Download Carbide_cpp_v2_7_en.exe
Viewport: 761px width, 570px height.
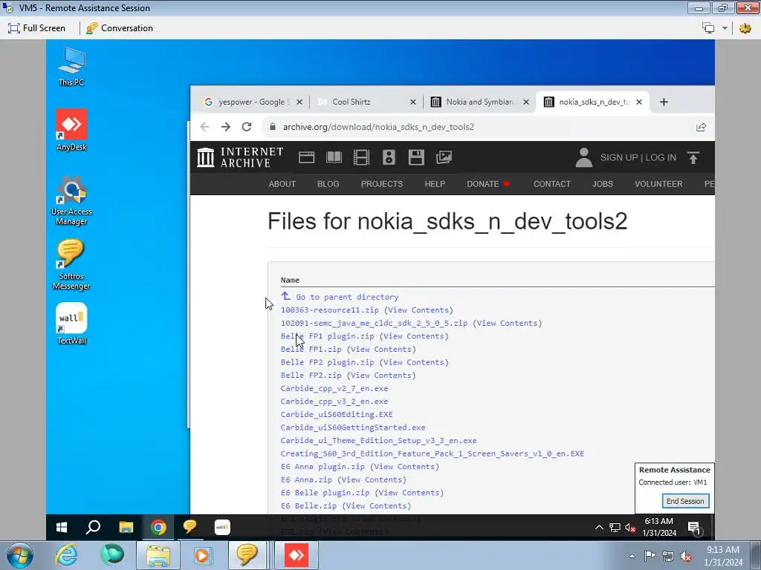[334, 388]
